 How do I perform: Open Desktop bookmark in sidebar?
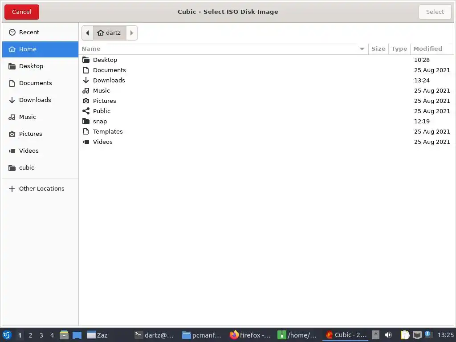(40, 66)
